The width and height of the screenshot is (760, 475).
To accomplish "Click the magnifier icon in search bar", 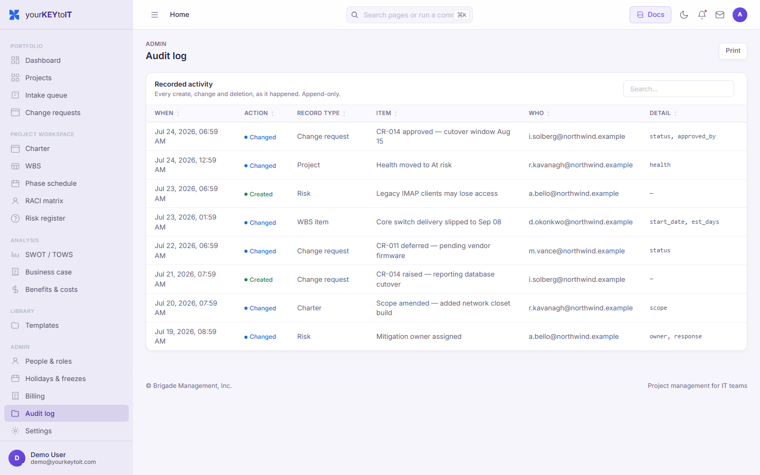I will point(355,15).
